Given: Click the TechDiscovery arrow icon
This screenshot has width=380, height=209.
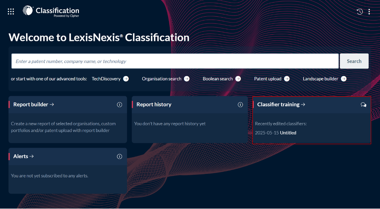Looking at the screenshot, I should pos(126,79).
